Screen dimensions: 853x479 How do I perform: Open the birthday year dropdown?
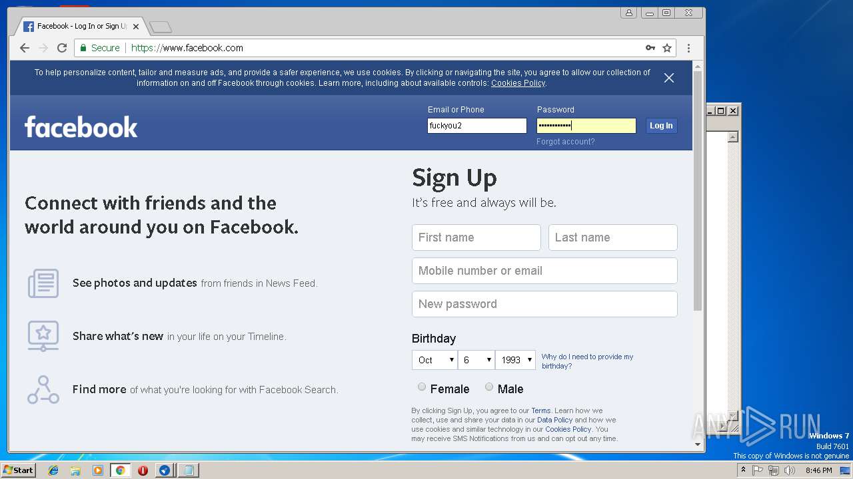515,360
